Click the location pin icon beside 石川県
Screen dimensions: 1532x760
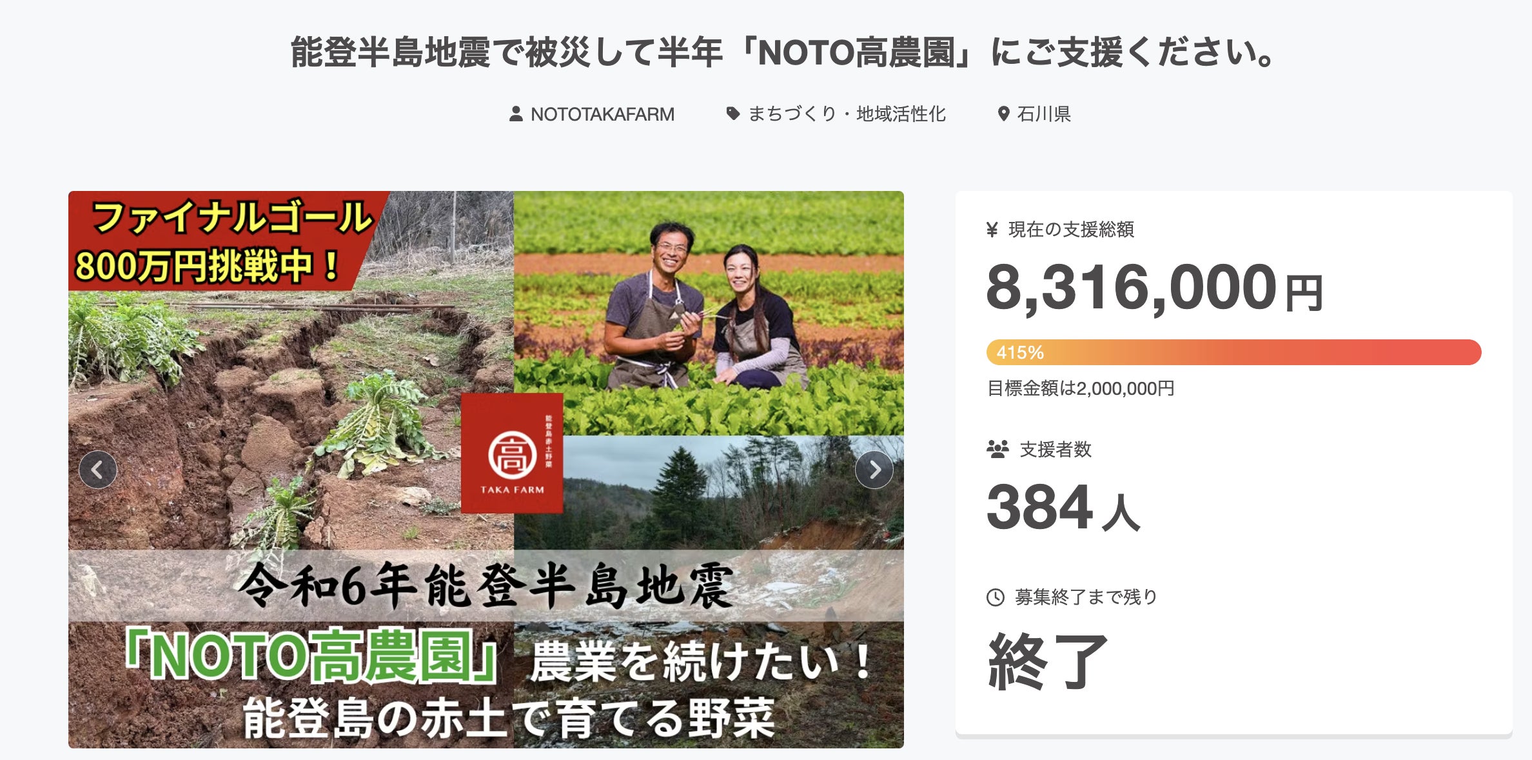[x=1003, y=114]
